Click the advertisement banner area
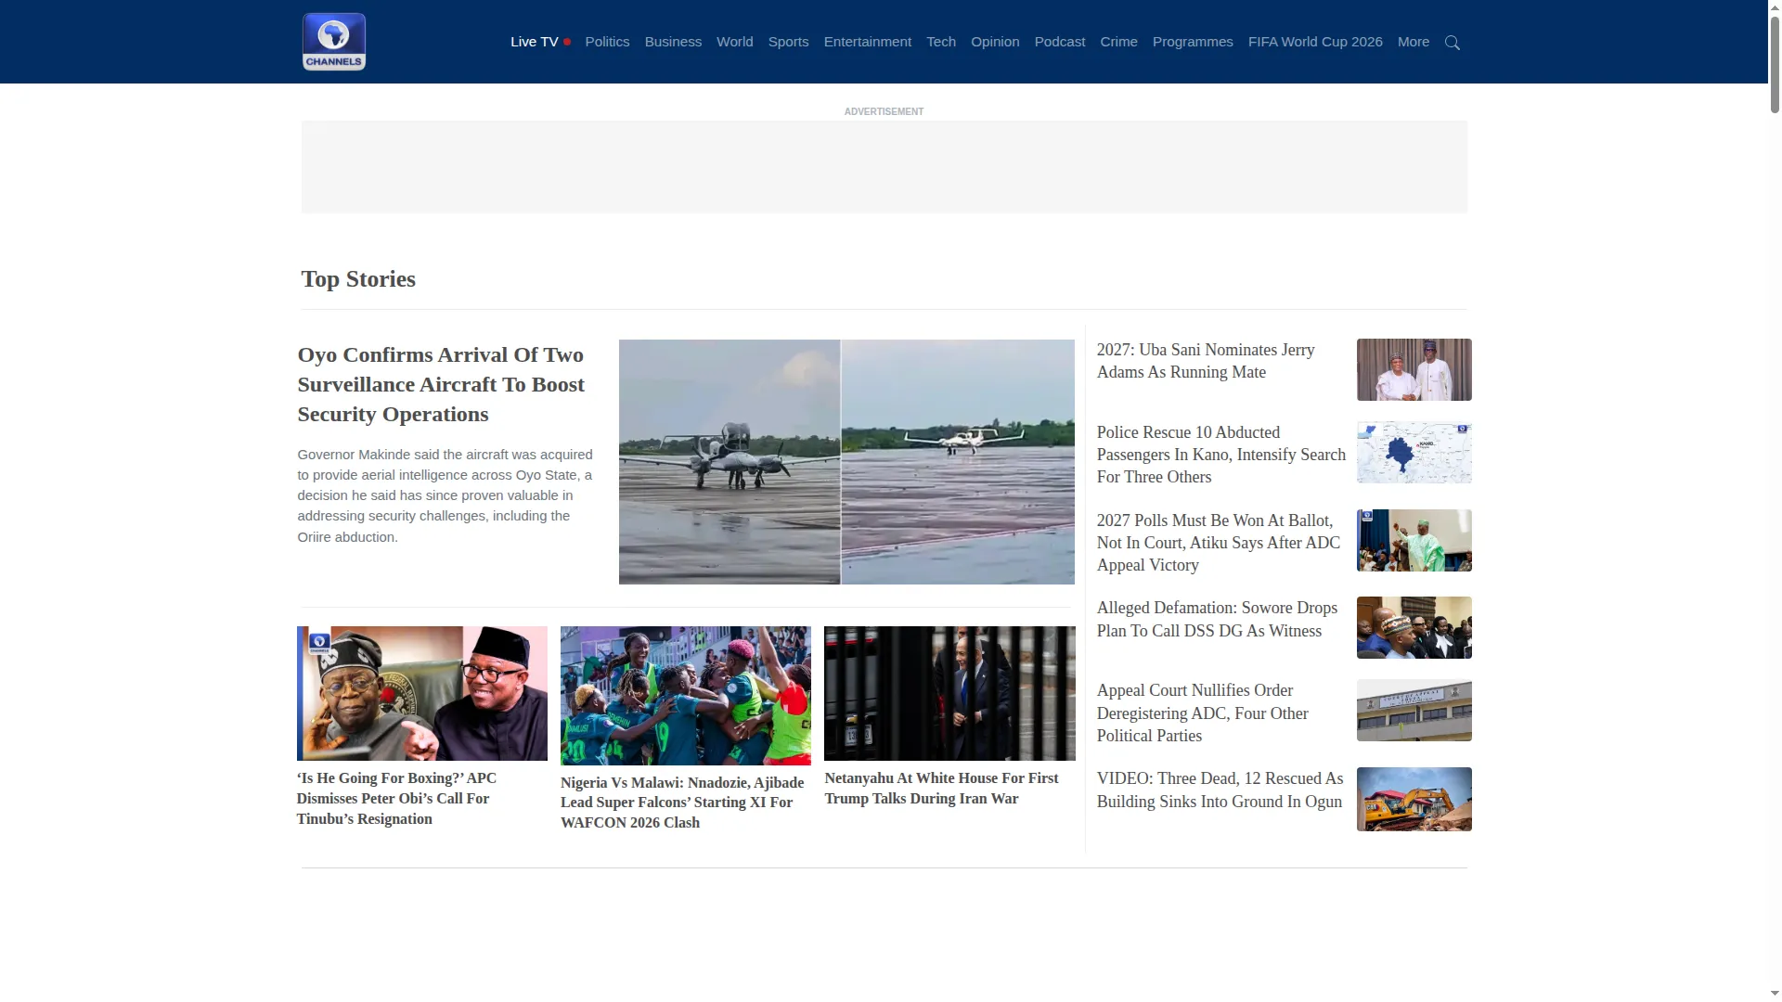Image resolution: width=1782 pixels, height=1002 pixels. point(884,167)
